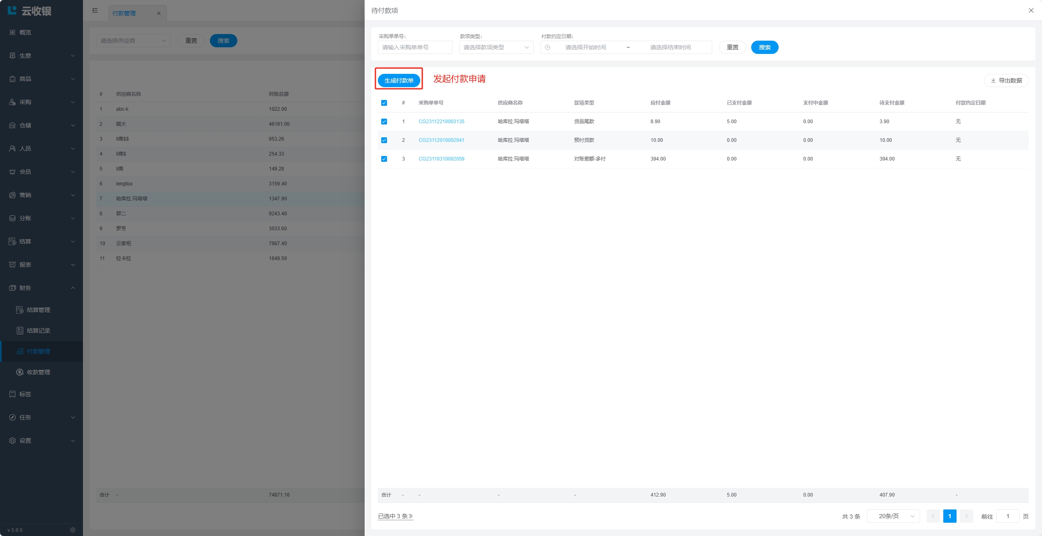Close the 付款管理 tab with X
Image resolution: width=1042 pixels, height=536 pixels.
pyautogui.click(x=158, y=13)
